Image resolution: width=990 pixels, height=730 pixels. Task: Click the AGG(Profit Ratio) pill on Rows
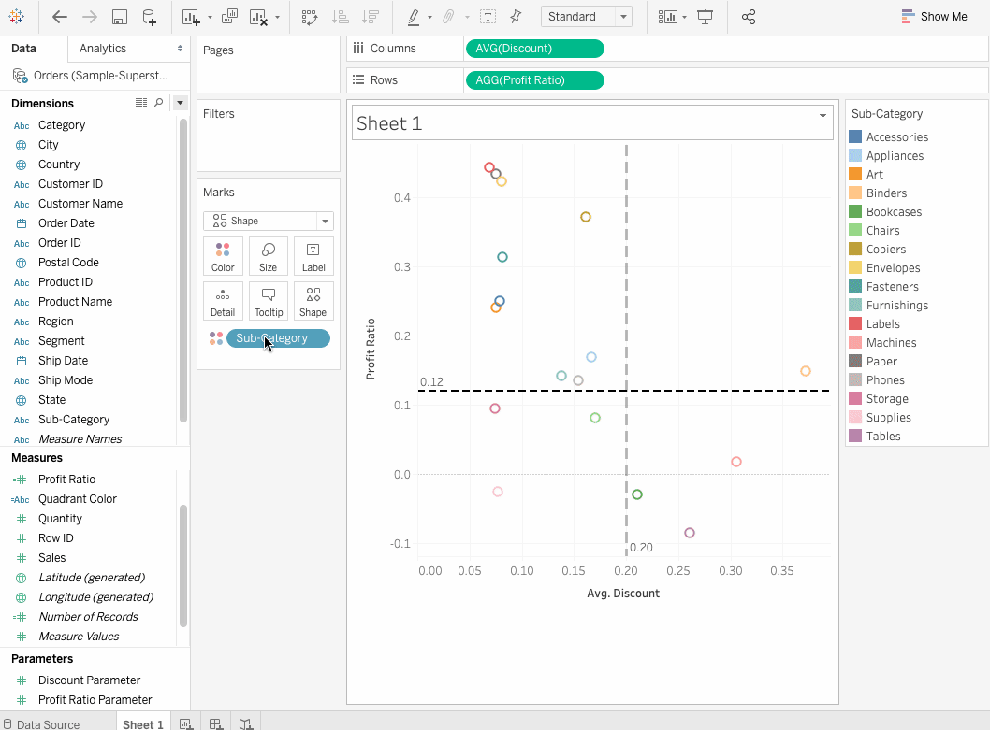coord(535,80)
